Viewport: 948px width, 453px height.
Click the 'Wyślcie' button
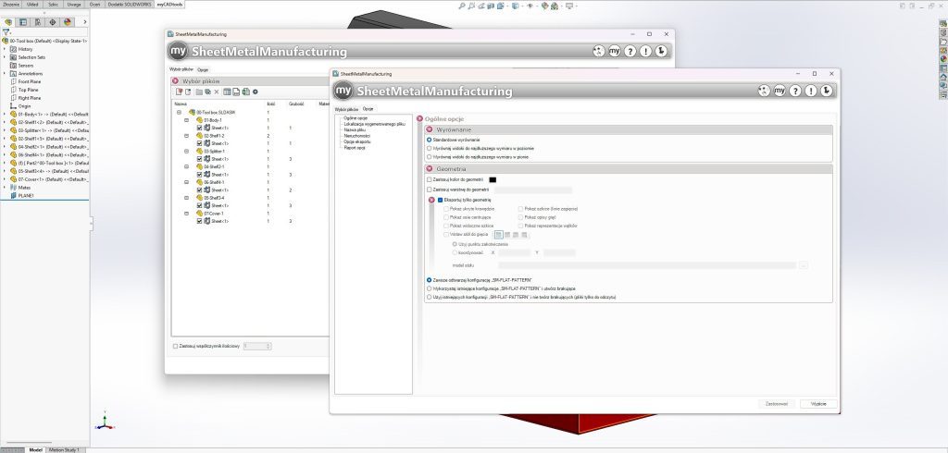tap(818, 403)
